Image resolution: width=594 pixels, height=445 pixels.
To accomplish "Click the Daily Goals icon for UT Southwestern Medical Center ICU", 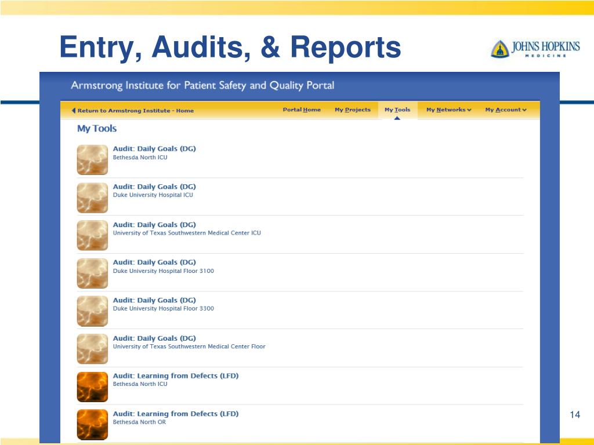I will coord(92,236).
